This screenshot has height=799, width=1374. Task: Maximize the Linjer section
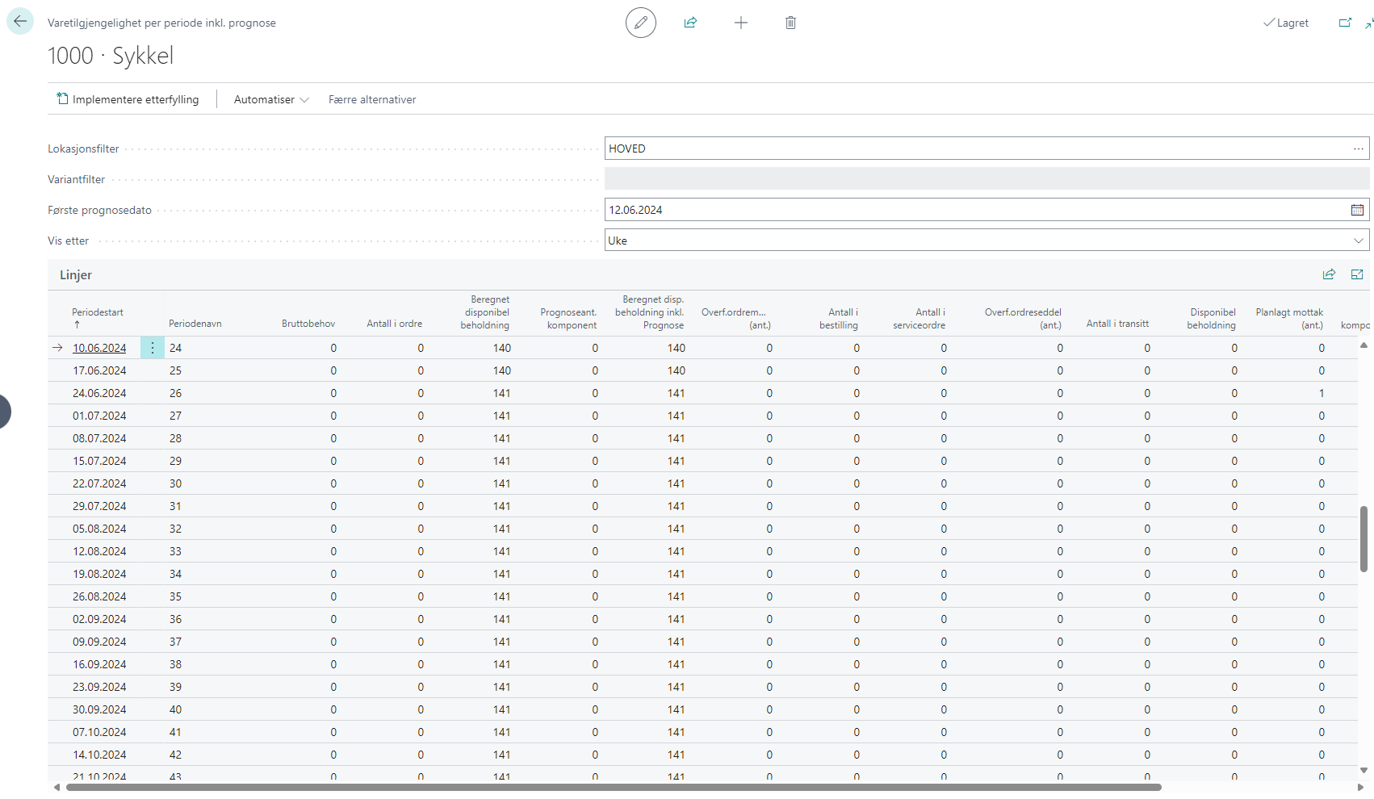(x=1357, y=274)
